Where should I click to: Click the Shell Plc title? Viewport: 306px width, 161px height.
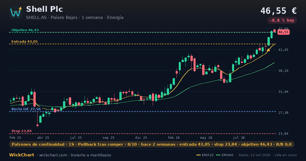pyautogui.click(x=44, y=9)
